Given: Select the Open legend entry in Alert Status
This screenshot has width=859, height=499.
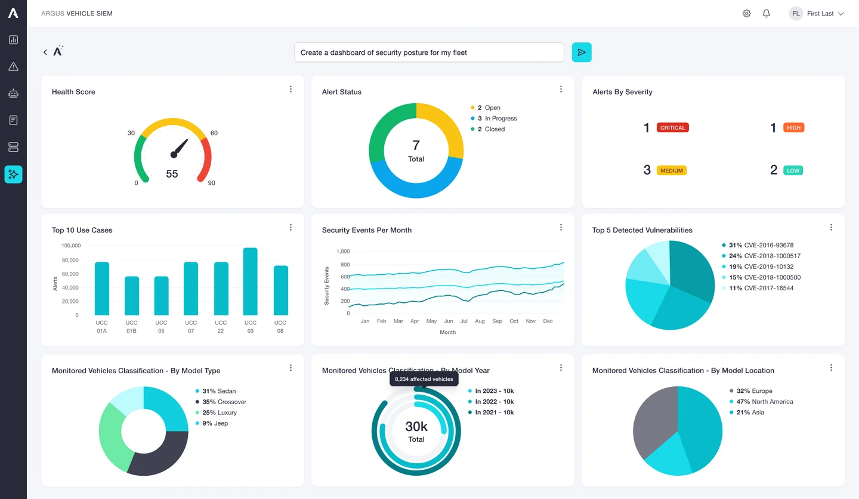Looking at the screenshot, I should (486, 108).
